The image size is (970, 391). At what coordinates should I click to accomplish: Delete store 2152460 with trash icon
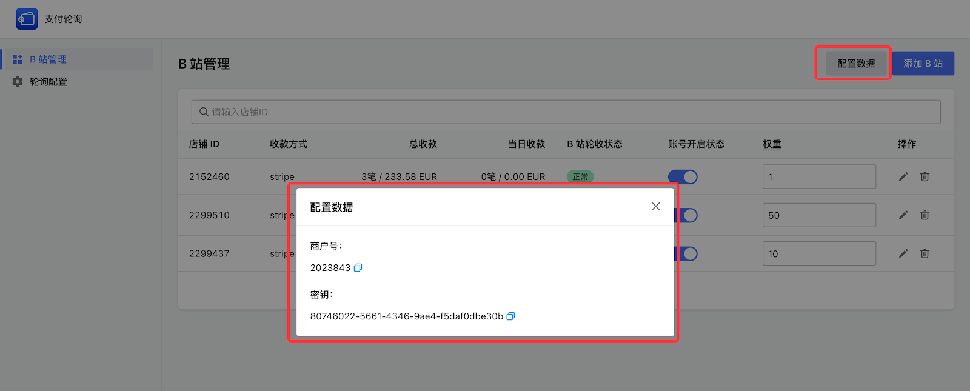(x=925, y=177)
